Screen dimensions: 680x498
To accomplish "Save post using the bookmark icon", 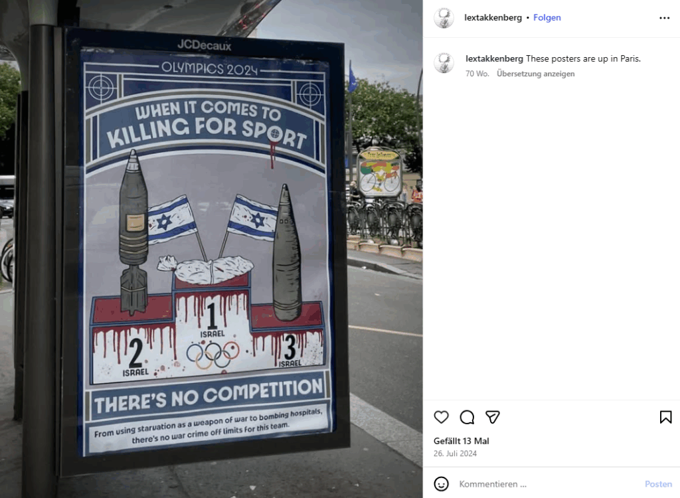I will (x=665, y=417).
